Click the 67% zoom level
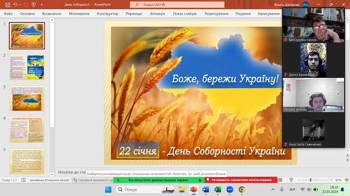 click(x=338, y=180)
